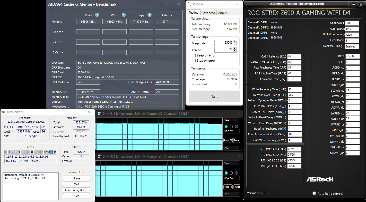Image resolution: width=366 pixels, height=202 pixels.
Task: Decrease Threads value with down arrow
Action: 234,51
